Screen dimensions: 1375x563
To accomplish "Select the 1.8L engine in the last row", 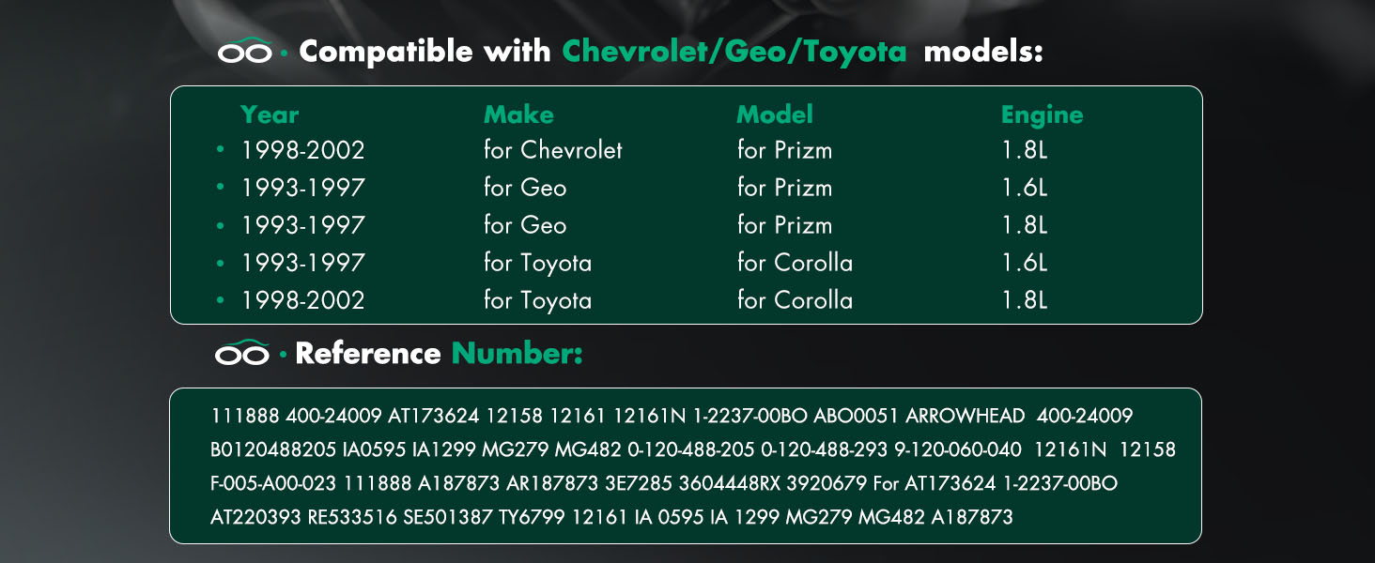I will pos(1025,300).
